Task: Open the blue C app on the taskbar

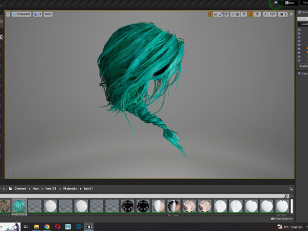Action: pyautogui.click(x=78, y=227)
